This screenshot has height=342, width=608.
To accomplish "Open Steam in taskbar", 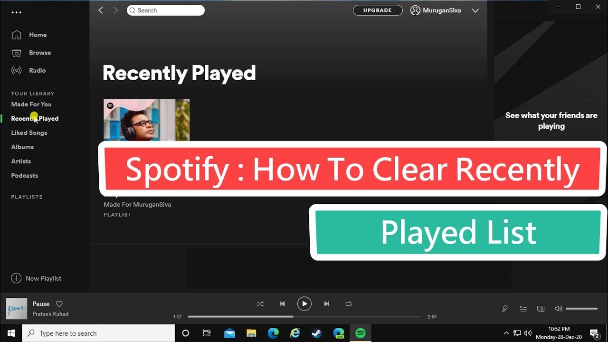I will pos(317,333).
